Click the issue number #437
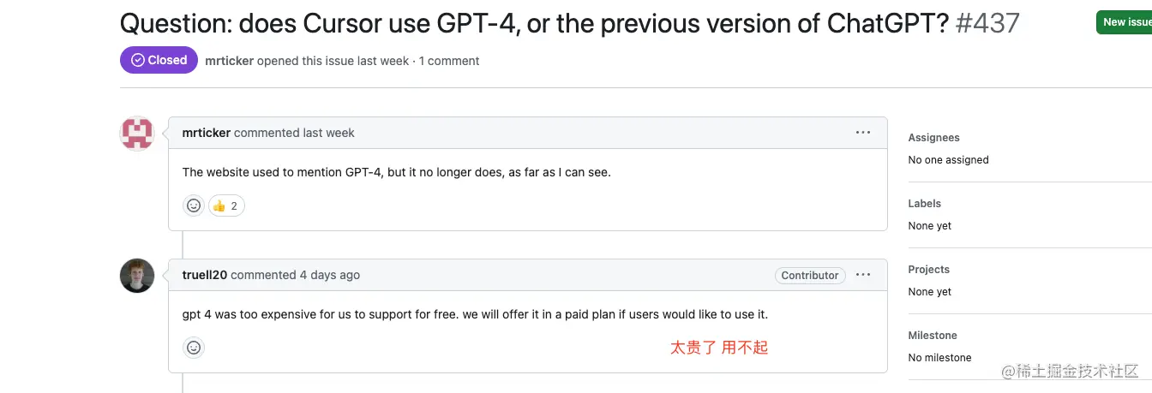The height and width of the screenshot is (393, 1152). (987, 22)
